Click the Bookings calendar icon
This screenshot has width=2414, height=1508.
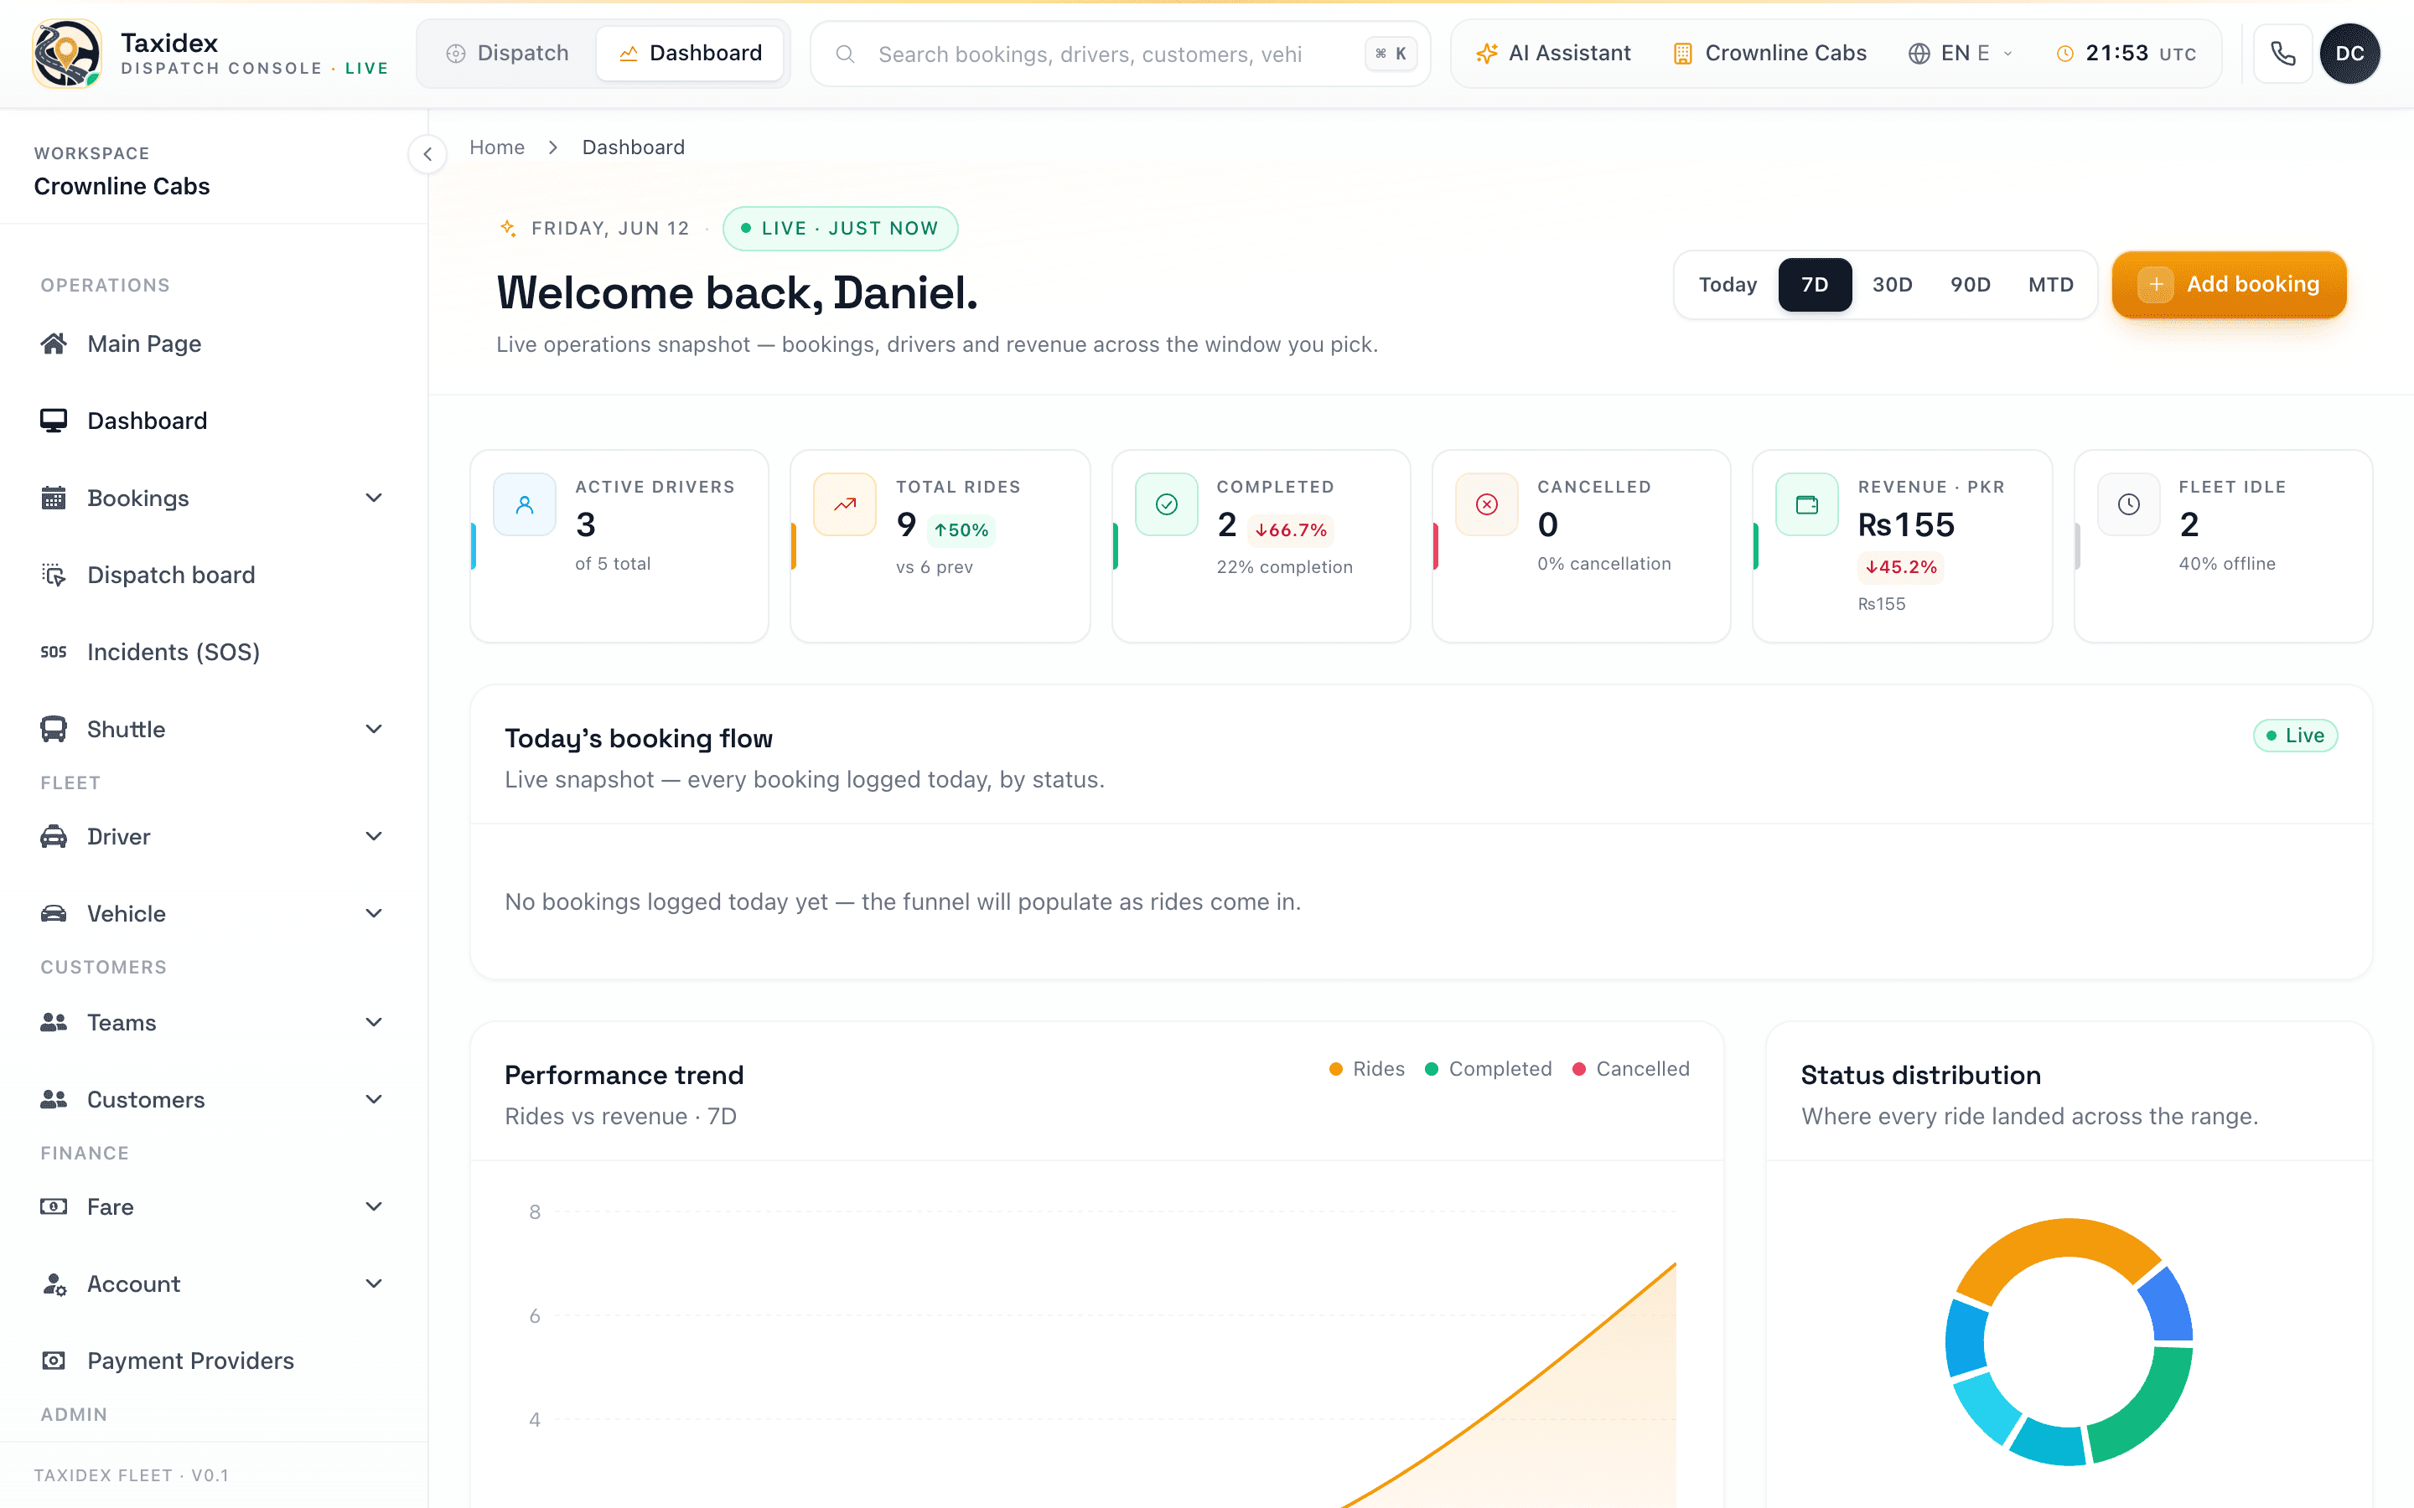pos(54,498)
